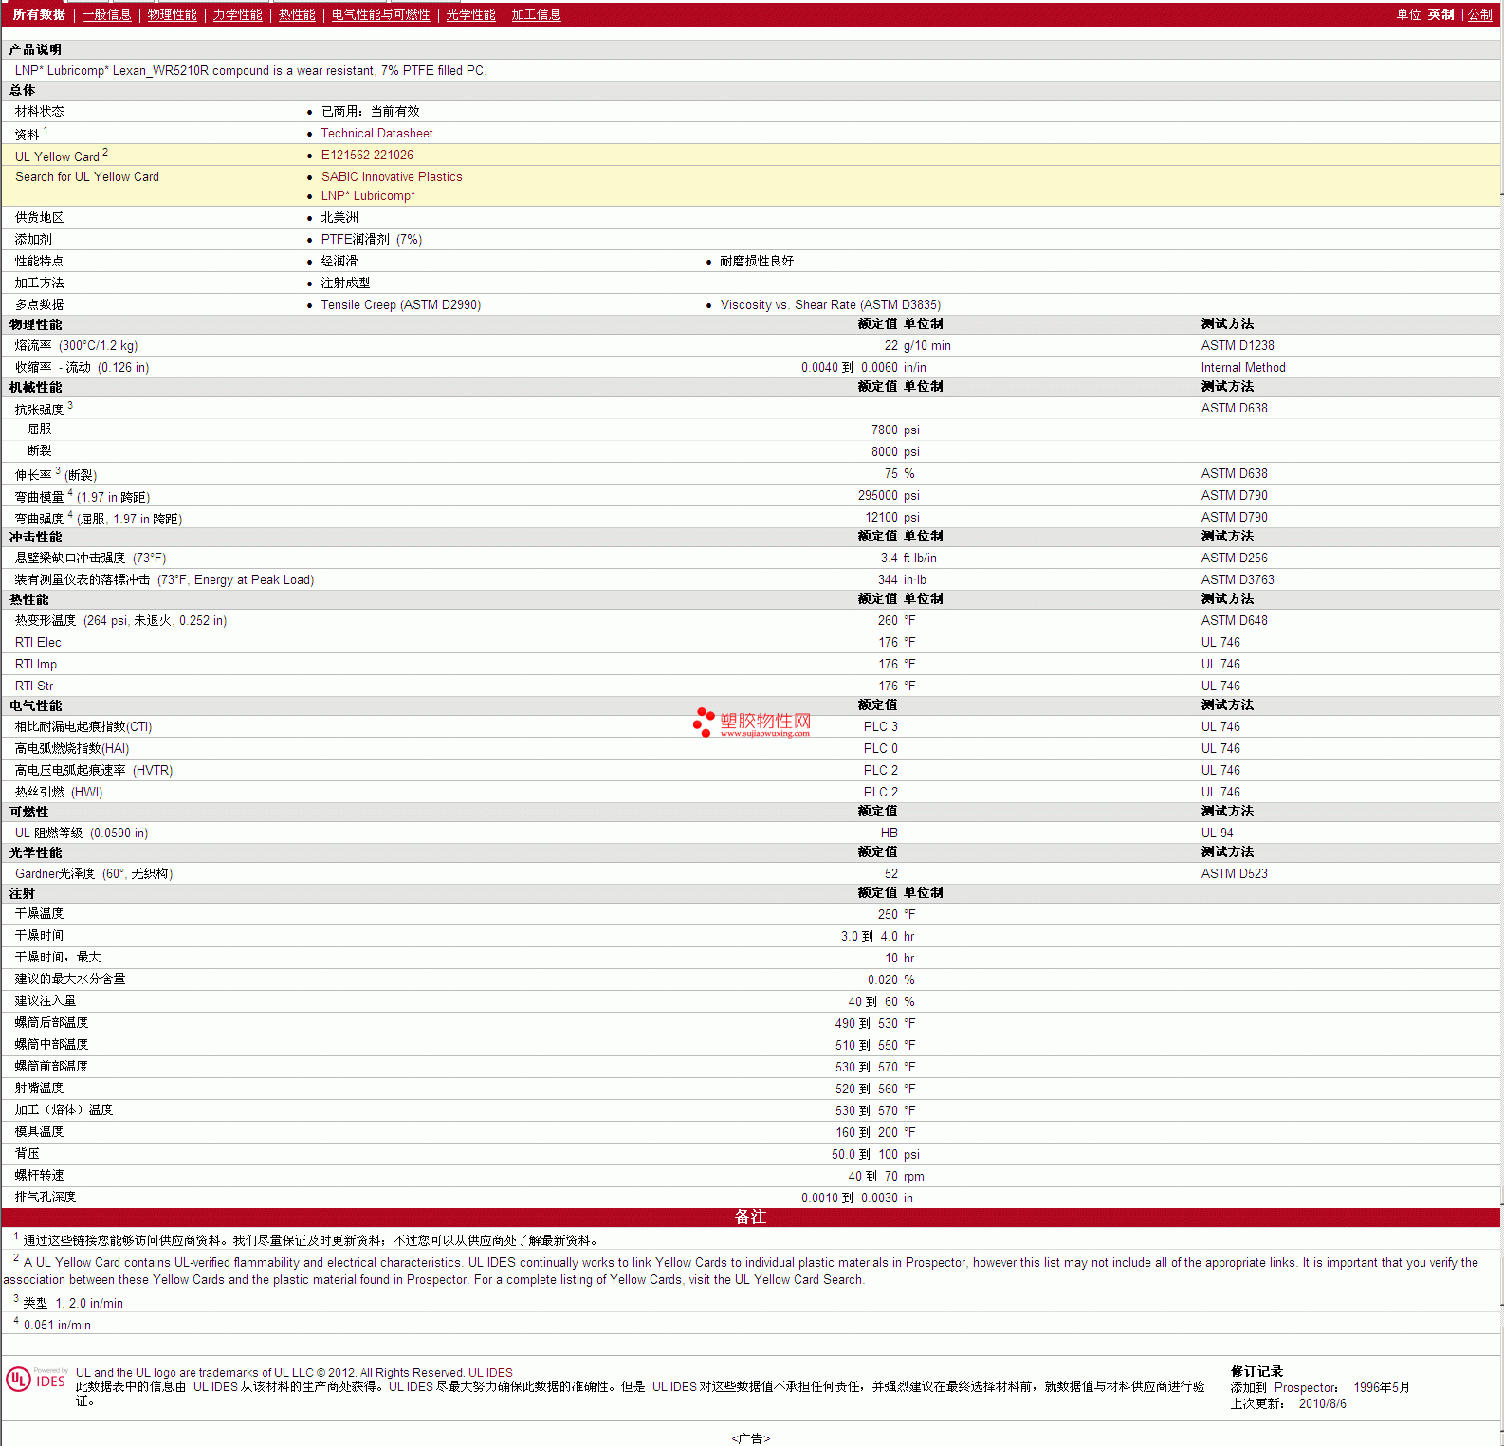This screenshot has height=1446, width=1504.
Task: Open Viscosity vs. Shear Rate (ASTM D3835)
Action: 831,305
